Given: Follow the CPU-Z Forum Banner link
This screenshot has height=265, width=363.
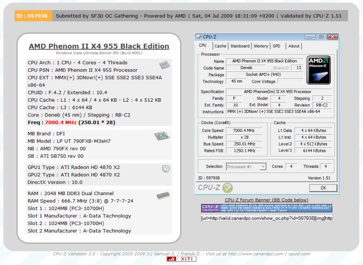Looking at the screenshot, I should point(266,200).
